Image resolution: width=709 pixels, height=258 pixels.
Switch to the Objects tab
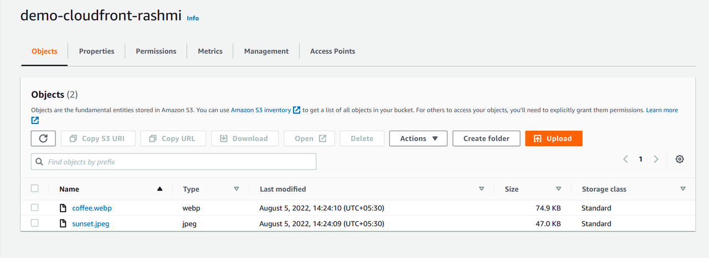(x=44, y=51)
